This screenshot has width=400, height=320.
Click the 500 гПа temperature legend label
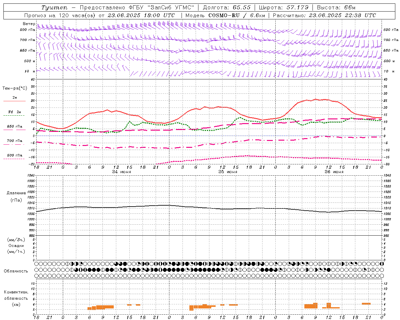15,155
